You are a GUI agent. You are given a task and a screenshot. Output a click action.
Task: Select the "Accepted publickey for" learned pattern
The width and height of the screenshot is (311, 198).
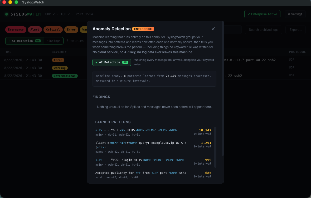153,175
